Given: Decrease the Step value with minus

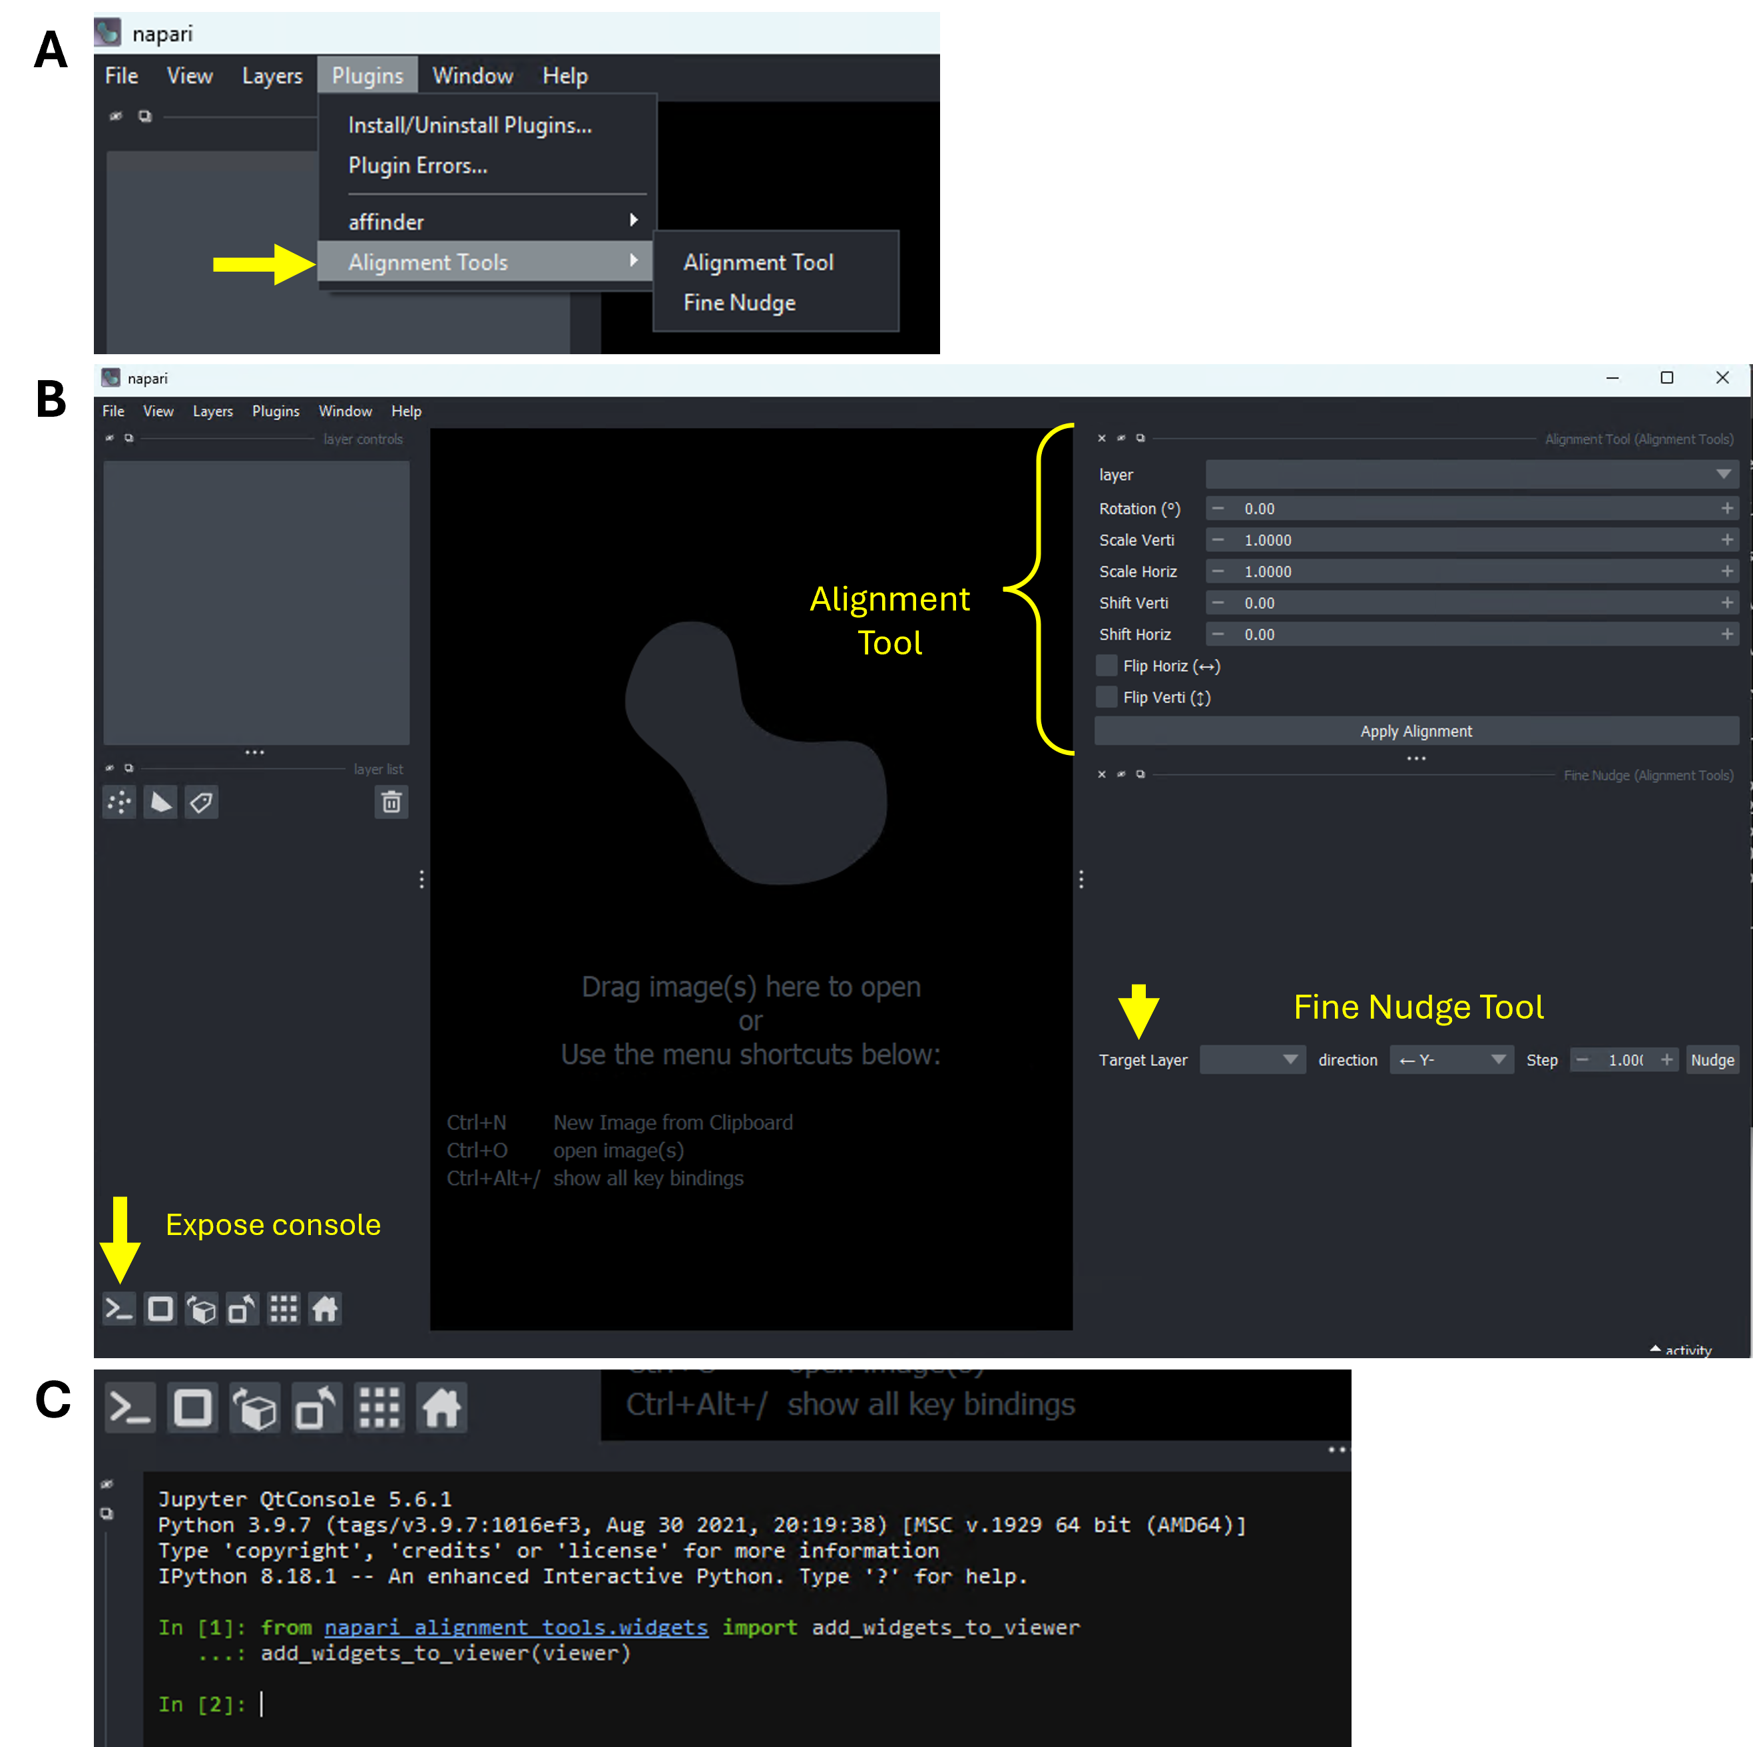Looking at the screenshot, I should pos(1583,1060).
